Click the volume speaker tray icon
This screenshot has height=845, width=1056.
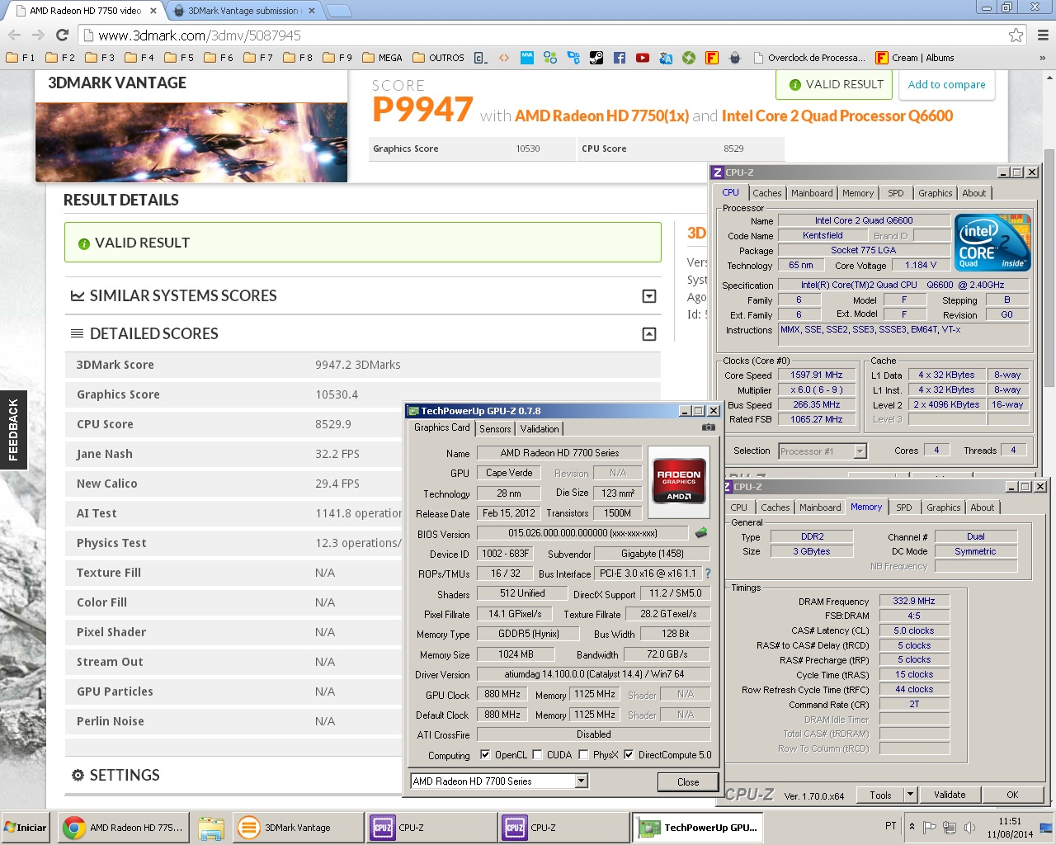click(x=970, y=827)
